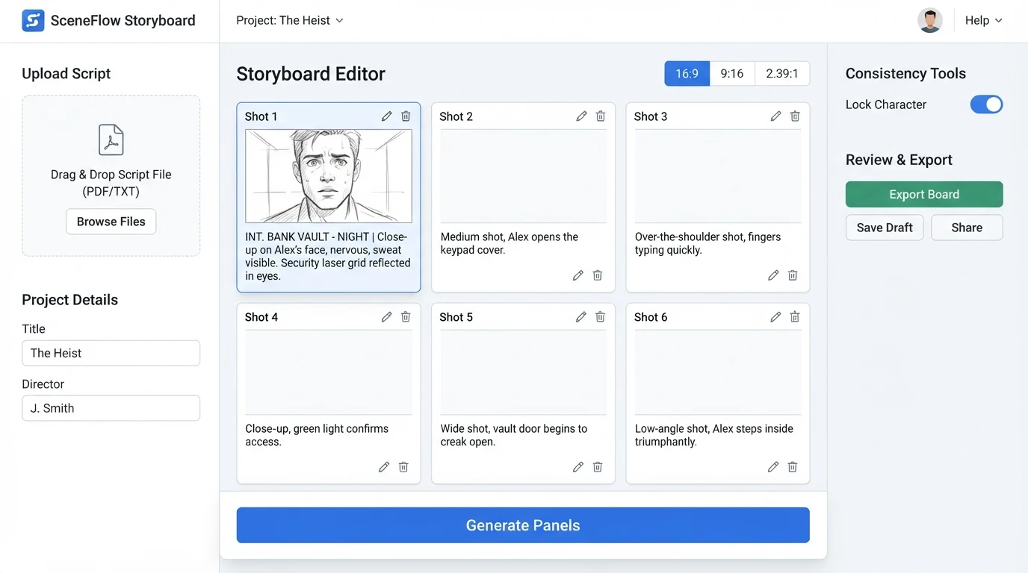Click the Title field containing The Heist
Image resolution: width=1028 pixels, height=573 pixels.
point(111,353)
